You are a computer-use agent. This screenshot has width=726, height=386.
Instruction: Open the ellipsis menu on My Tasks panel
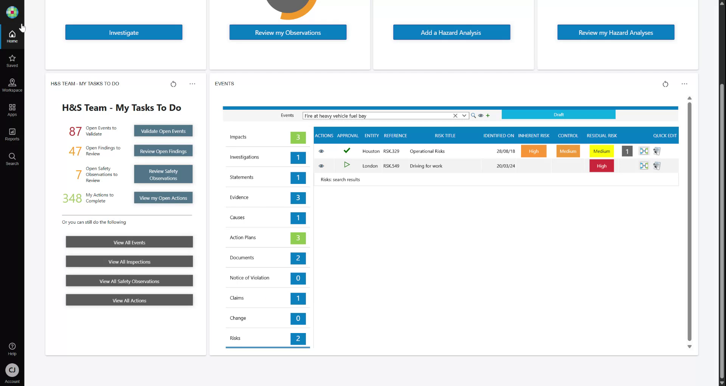(x=192, y=84)
